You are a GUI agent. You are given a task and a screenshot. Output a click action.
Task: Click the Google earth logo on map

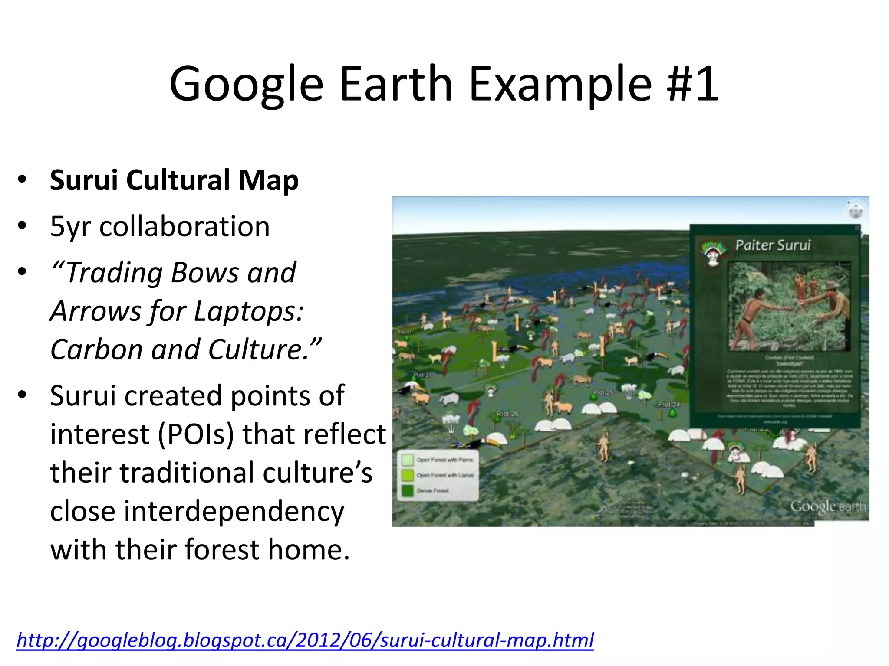tap(827, 506)
